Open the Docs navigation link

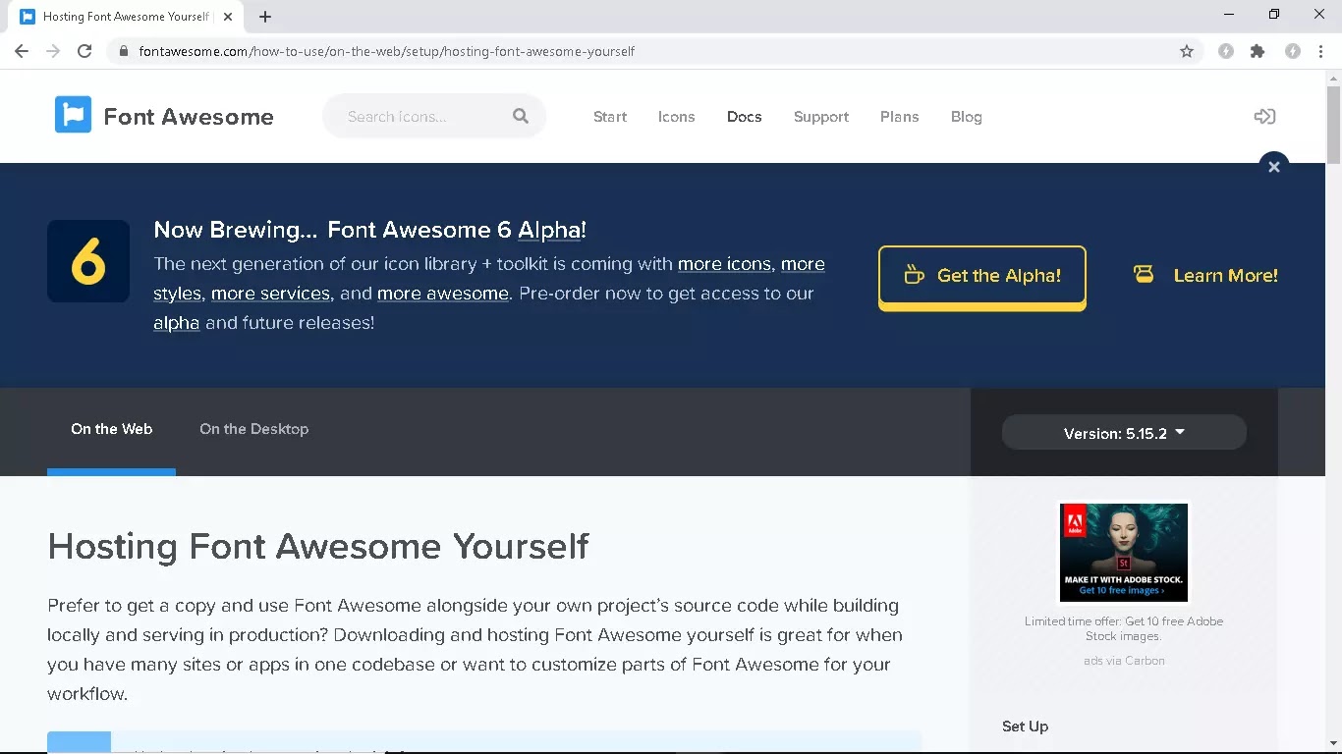(744, 117)
